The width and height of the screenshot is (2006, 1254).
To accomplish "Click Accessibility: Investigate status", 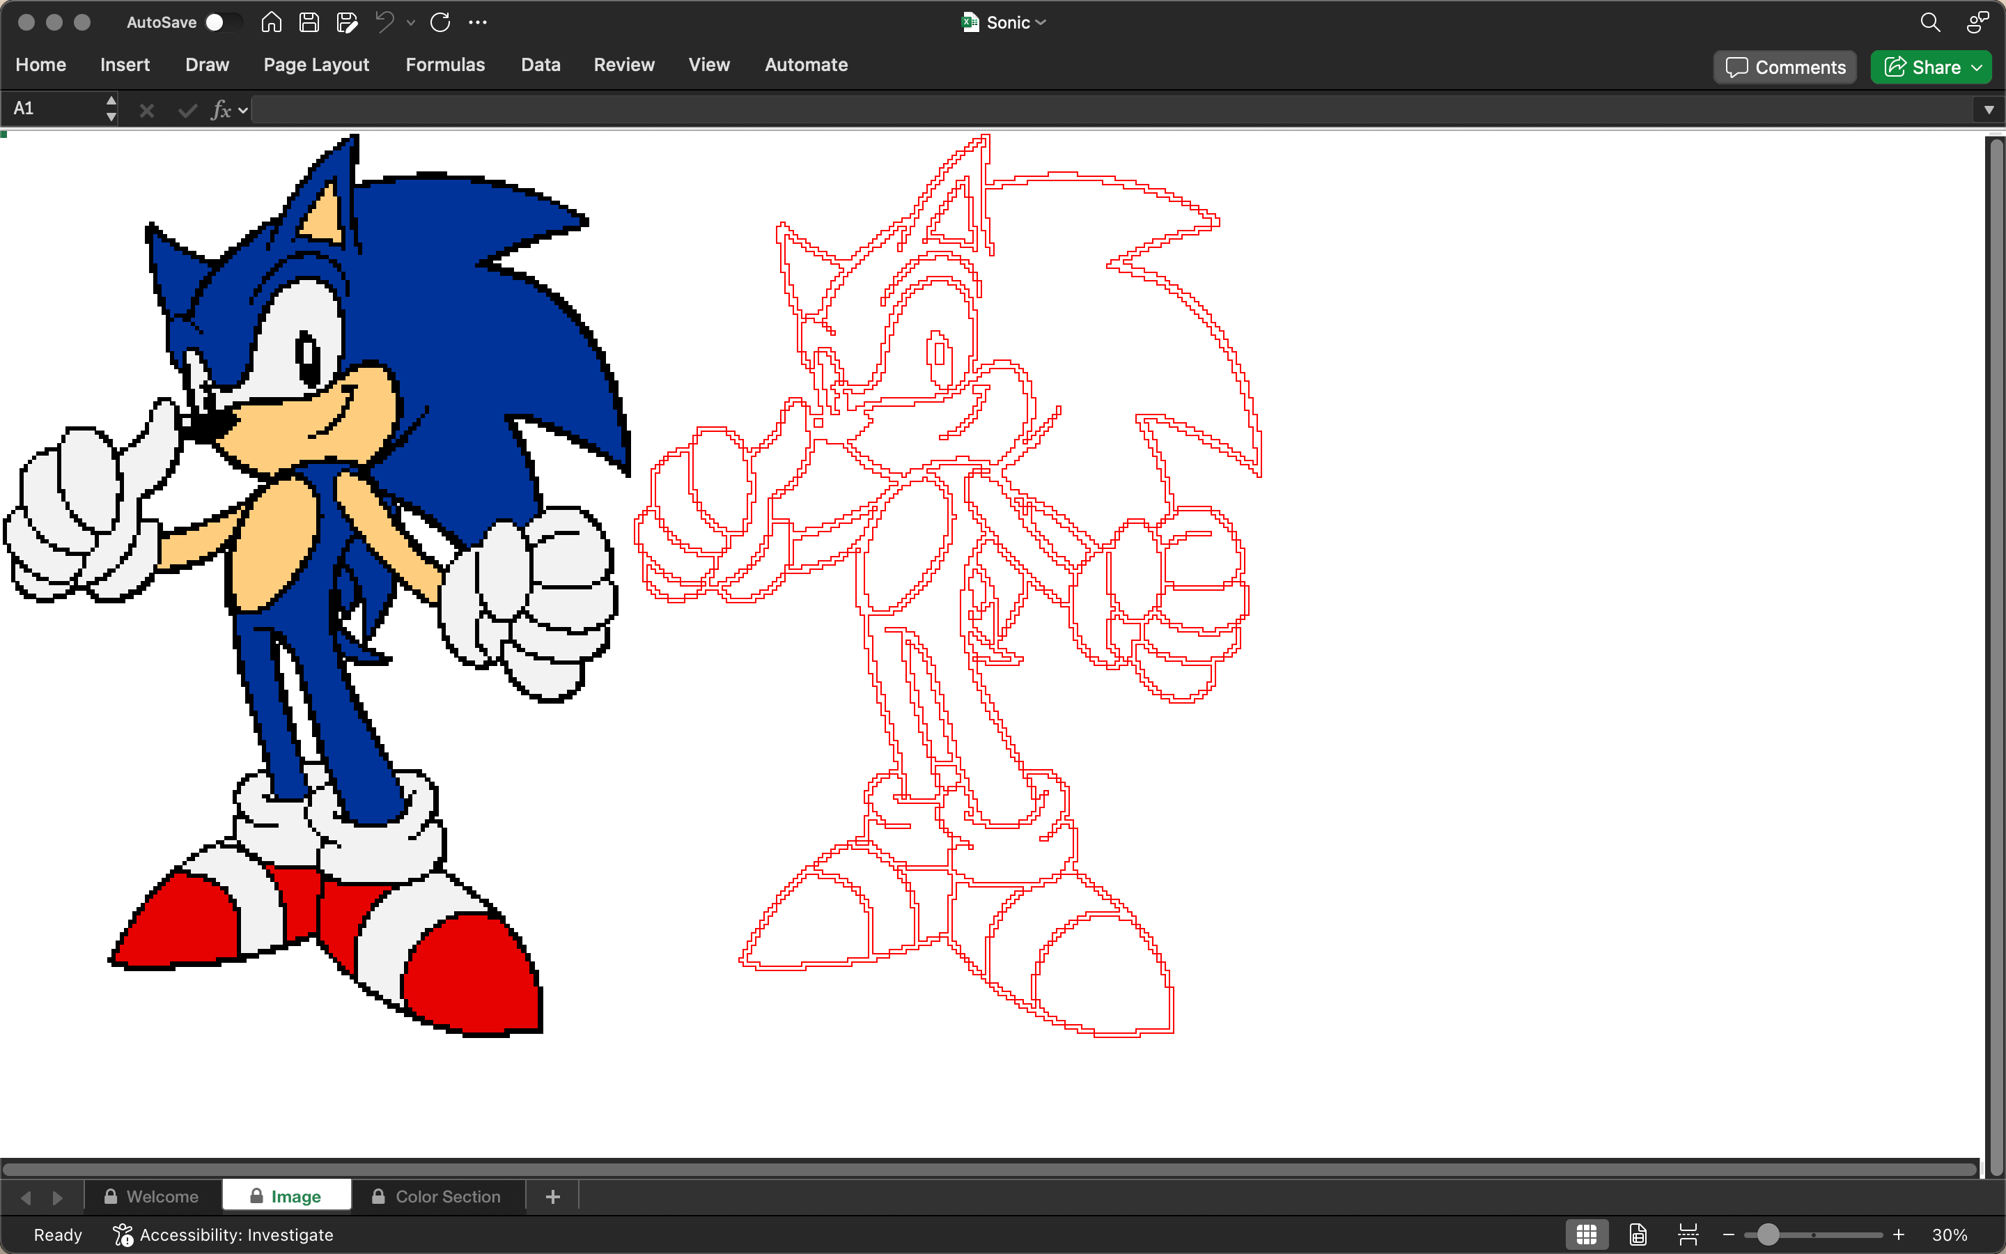I will pyautogui.click(x=222, y=1235).
